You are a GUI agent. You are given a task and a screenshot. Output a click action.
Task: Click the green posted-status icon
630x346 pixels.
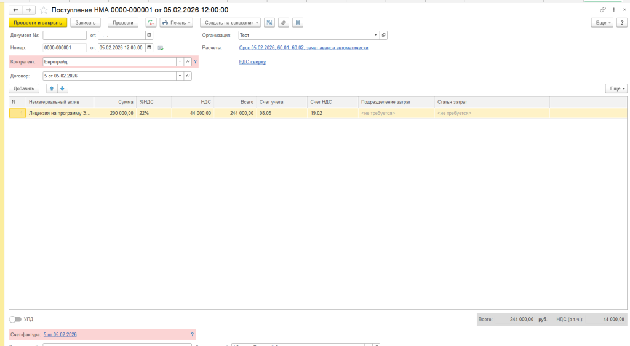[161, 48]
